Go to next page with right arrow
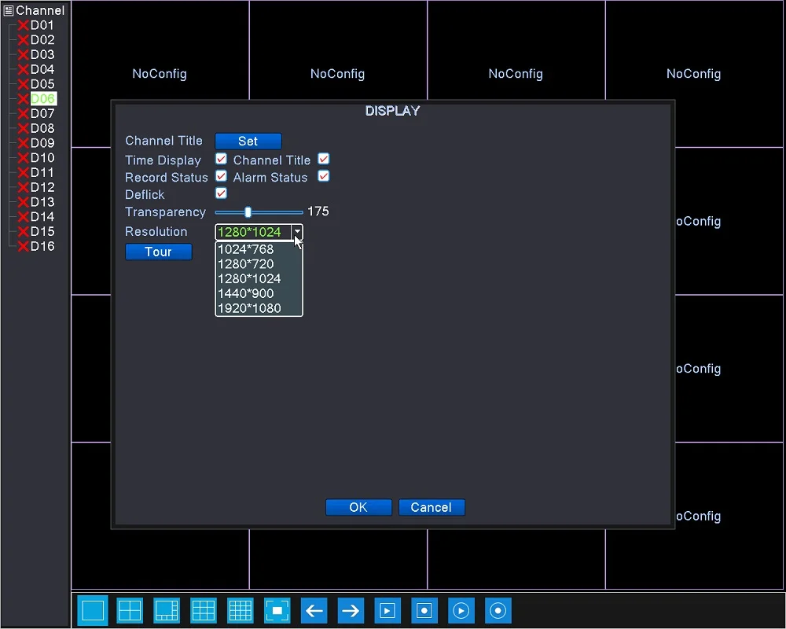This screenshot has height=629, width=786. point(351,610)
